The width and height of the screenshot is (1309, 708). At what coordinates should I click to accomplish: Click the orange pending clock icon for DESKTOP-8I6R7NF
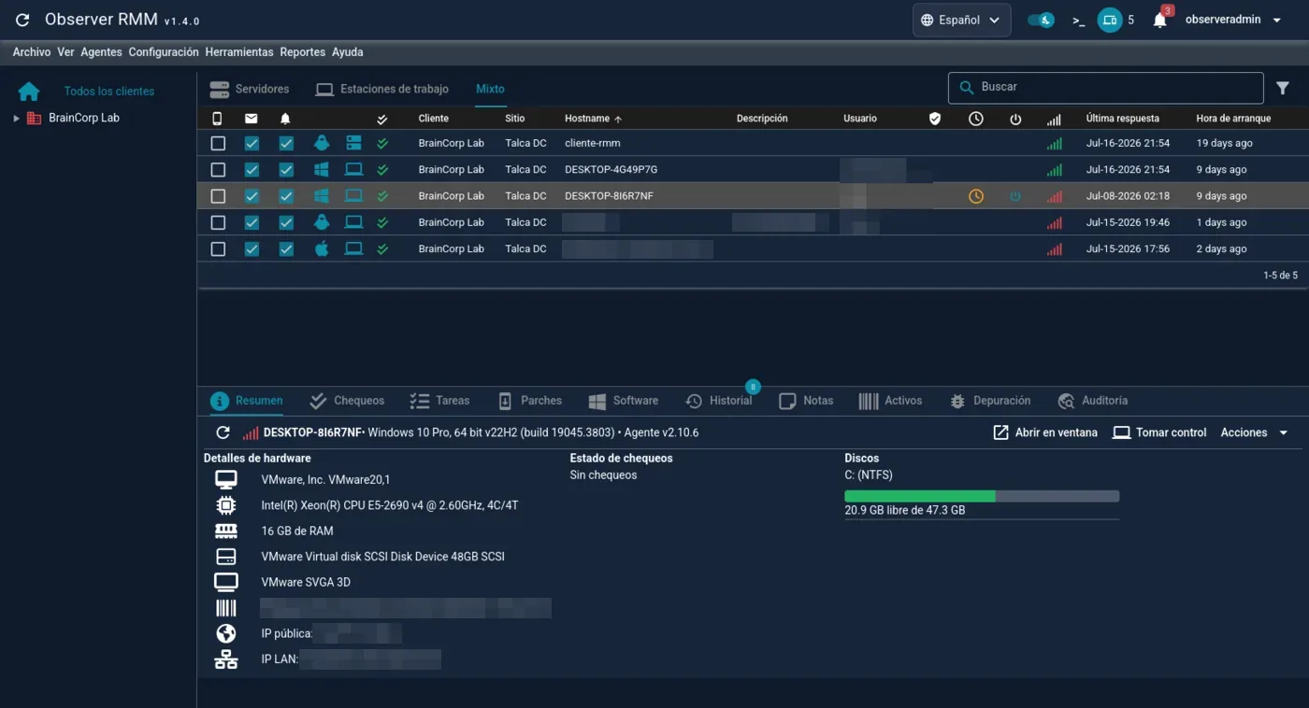click(x=976, y=196)
